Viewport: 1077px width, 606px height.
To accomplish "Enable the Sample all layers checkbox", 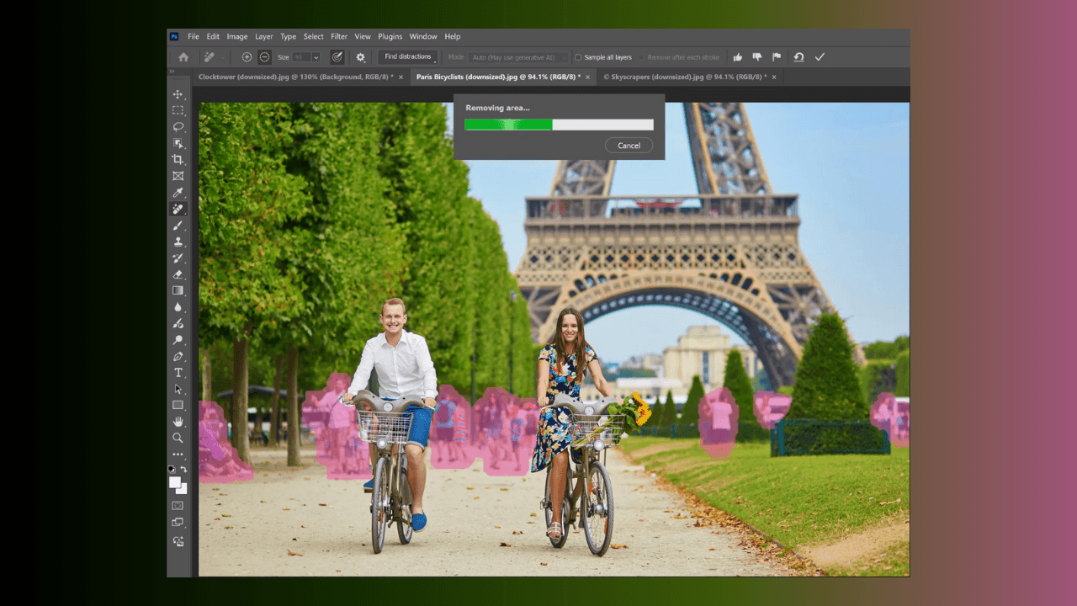I will [578, 56].
